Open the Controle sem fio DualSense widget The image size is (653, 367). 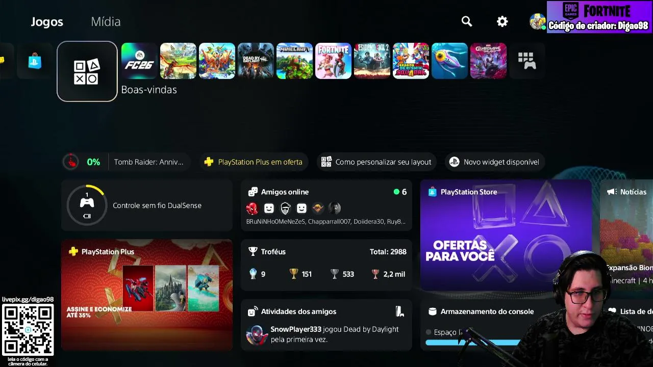(x=147, y=205)
